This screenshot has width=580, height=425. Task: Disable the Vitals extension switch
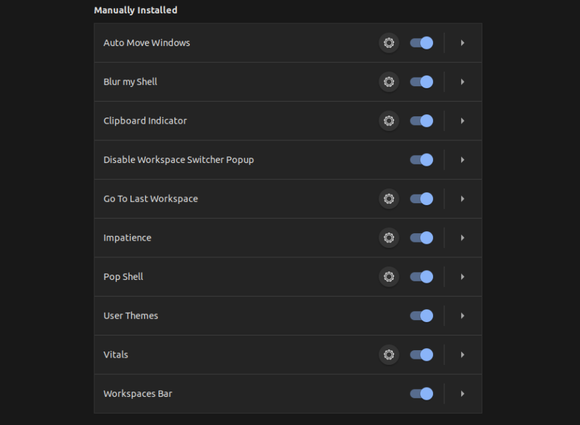[421, 355]
